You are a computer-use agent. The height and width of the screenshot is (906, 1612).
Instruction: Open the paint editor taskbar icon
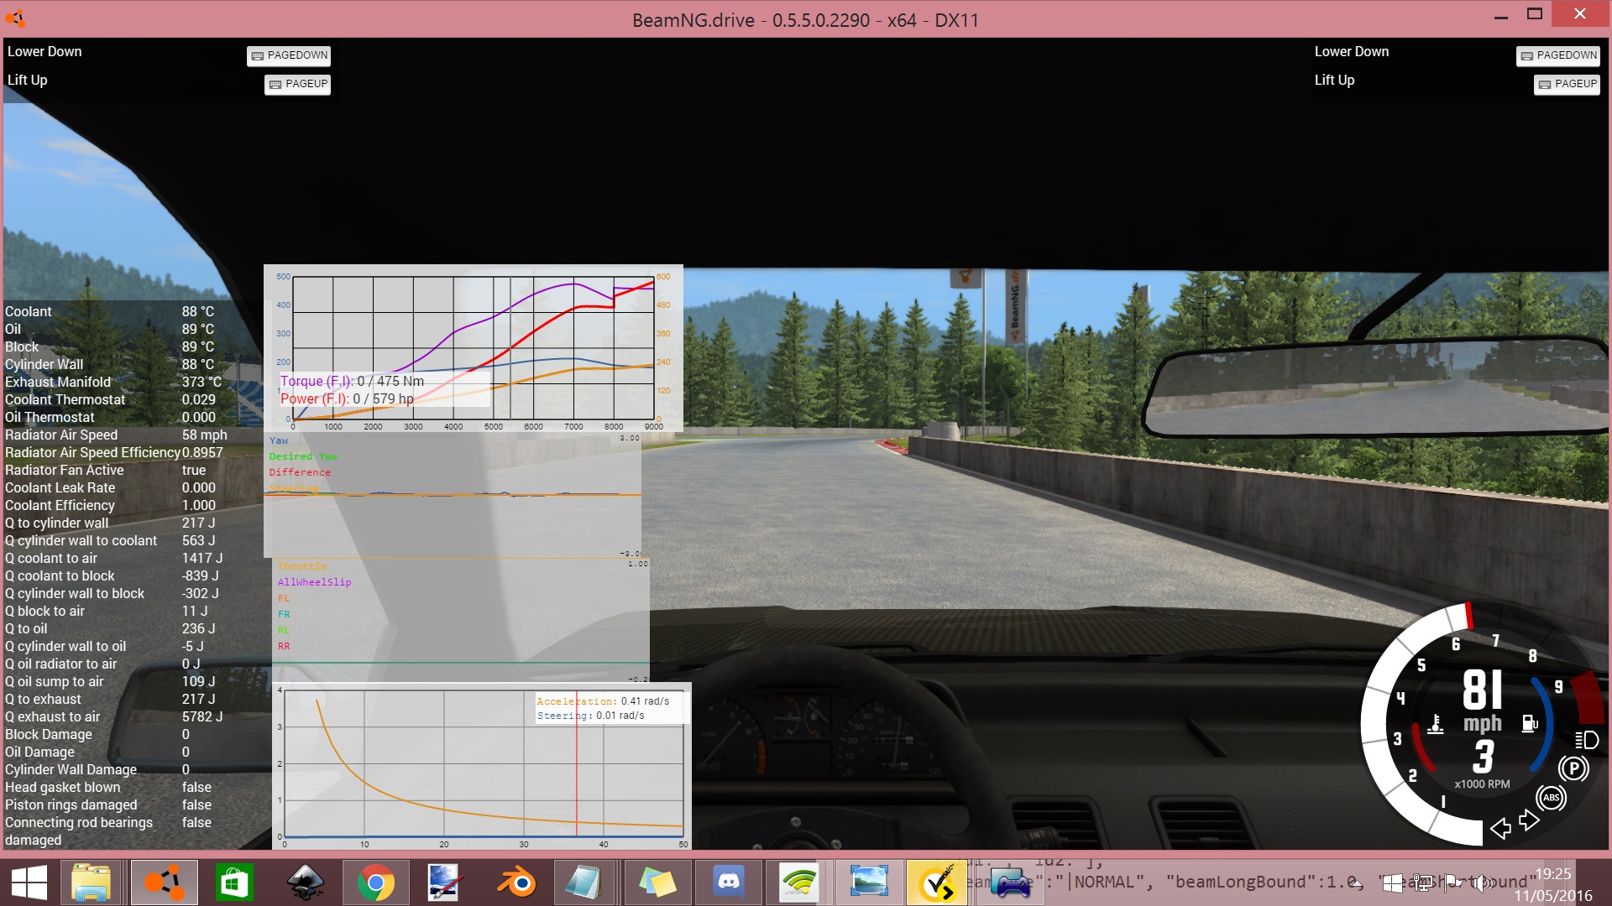443,883
